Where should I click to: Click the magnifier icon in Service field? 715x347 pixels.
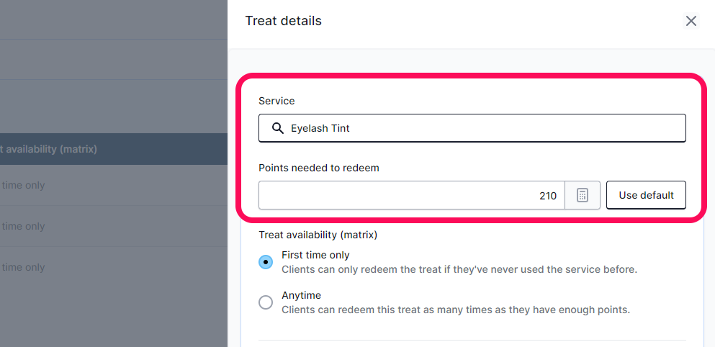[278, 128]
